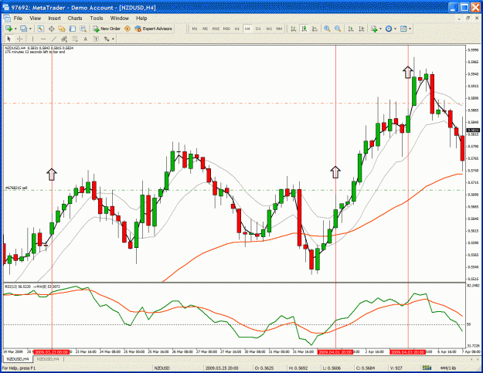Click the #6768215 sell order label
Screen dimensions: 483x373
point(16,188)
